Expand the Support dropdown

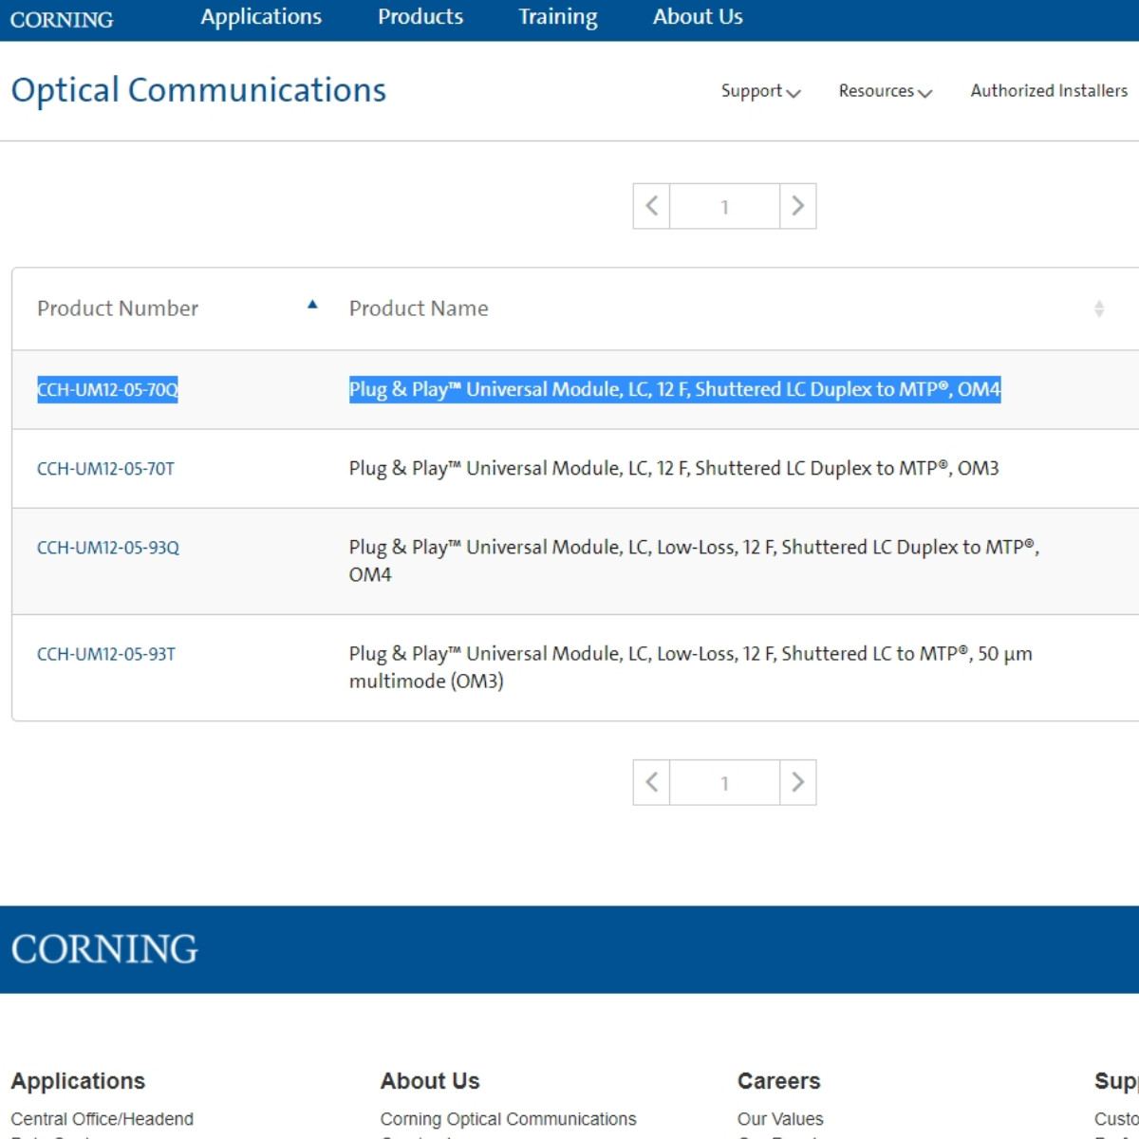(x=761, y=91)
